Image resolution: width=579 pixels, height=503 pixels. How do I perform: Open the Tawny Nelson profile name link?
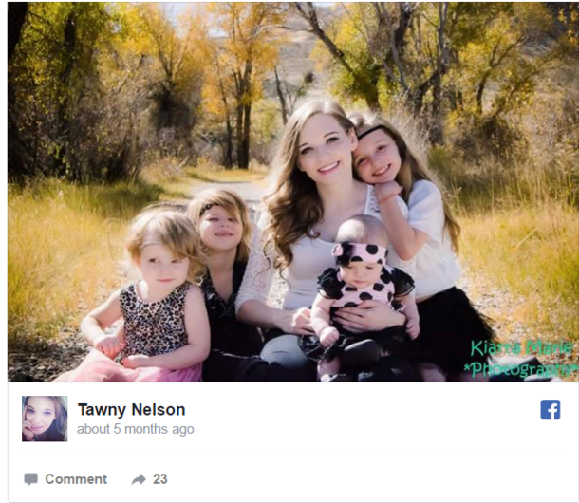coord(131,410)
